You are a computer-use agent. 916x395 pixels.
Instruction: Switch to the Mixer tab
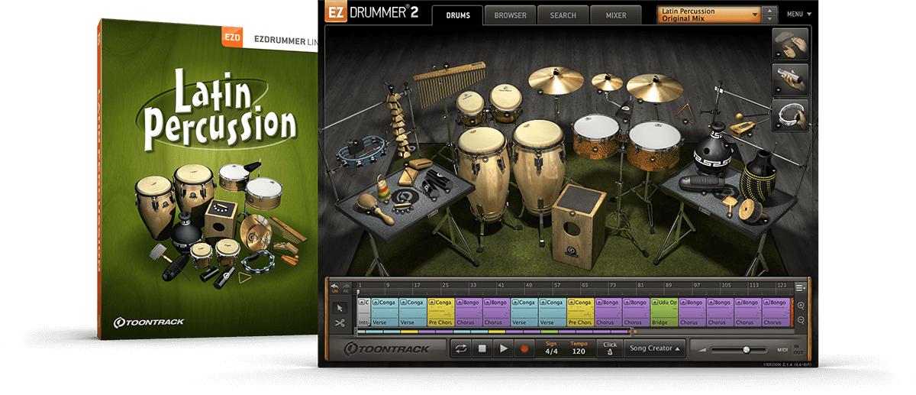[x=616, y=15]
